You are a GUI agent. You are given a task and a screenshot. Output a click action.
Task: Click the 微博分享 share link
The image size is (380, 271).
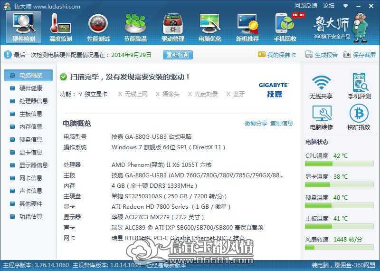click(256, 124)
